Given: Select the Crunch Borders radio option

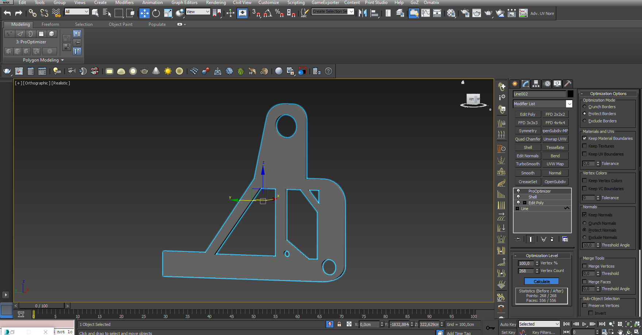Looking at the screenshot, I should point(585,107).
